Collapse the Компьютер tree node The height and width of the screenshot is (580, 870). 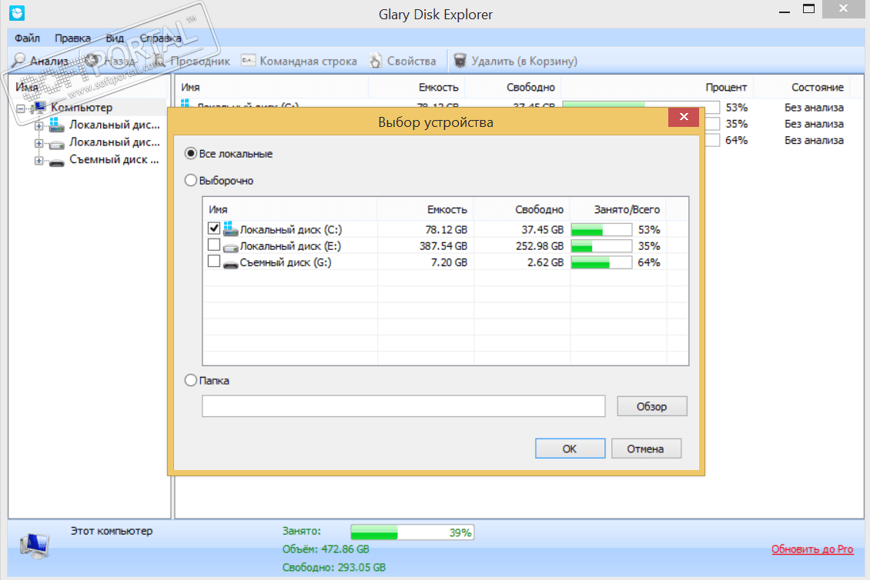point(21,108)
